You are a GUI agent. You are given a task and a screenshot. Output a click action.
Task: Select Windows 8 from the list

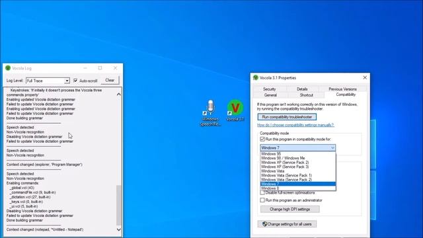click(298, 188)
